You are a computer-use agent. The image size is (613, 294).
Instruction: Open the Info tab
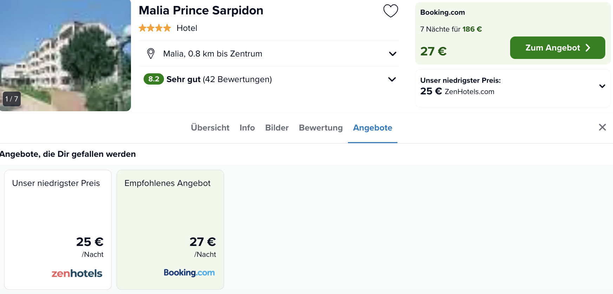point(247,128)
